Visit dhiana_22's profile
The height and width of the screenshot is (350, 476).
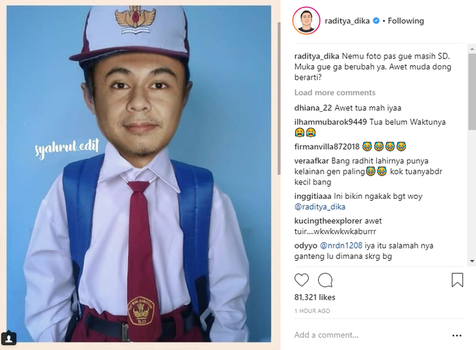(x=313, y=108)
